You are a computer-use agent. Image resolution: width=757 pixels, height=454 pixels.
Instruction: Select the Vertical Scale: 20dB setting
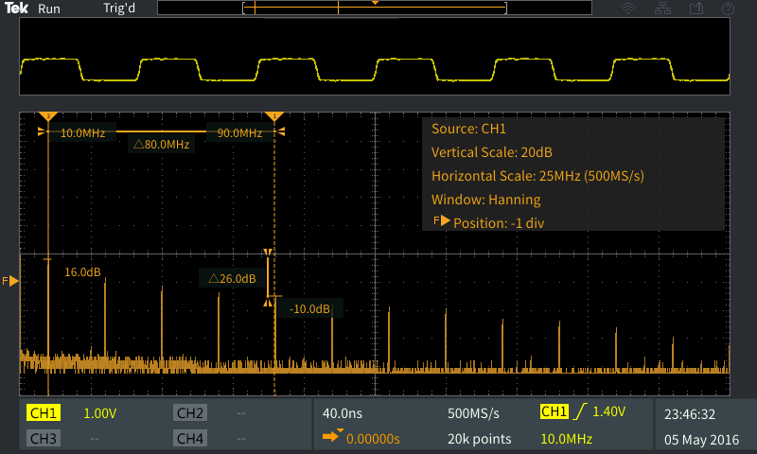[491, 152]
